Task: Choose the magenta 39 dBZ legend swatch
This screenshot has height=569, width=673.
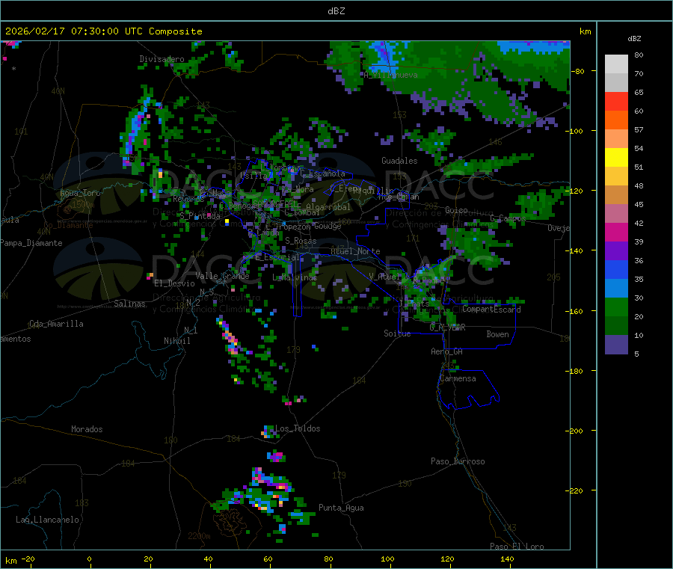Action: pyautogui.click(x=616, y=232)
